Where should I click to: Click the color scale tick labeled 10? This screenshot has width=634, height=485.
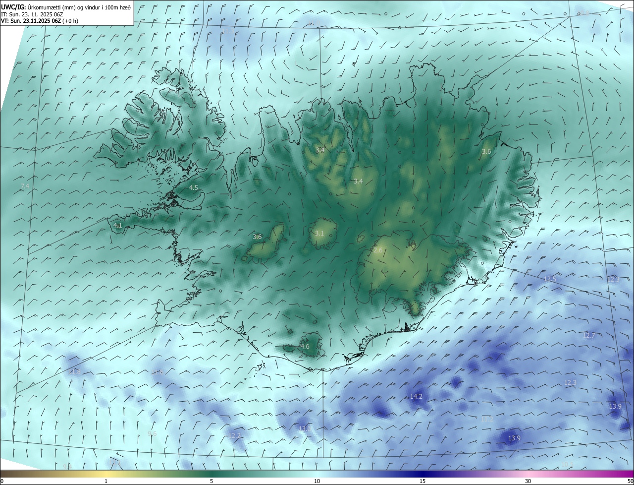(x=317, y=482)
